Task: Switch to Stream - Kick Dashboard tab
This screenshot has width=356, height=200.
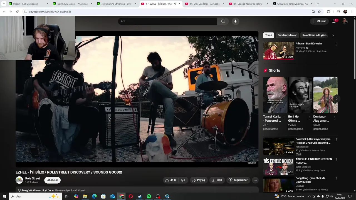Action: coord(29,4)
